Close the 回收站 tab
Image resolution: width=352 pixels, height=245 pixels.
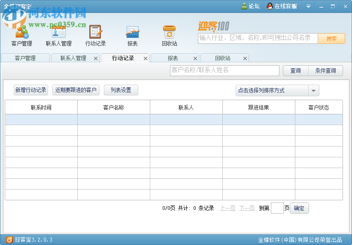click(x=245, y=58)
